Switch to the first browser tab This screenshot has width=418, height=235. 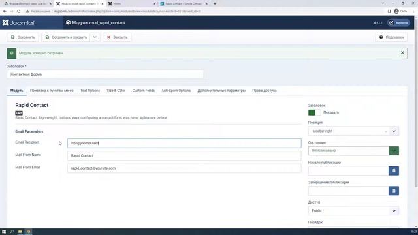[27, 4]
